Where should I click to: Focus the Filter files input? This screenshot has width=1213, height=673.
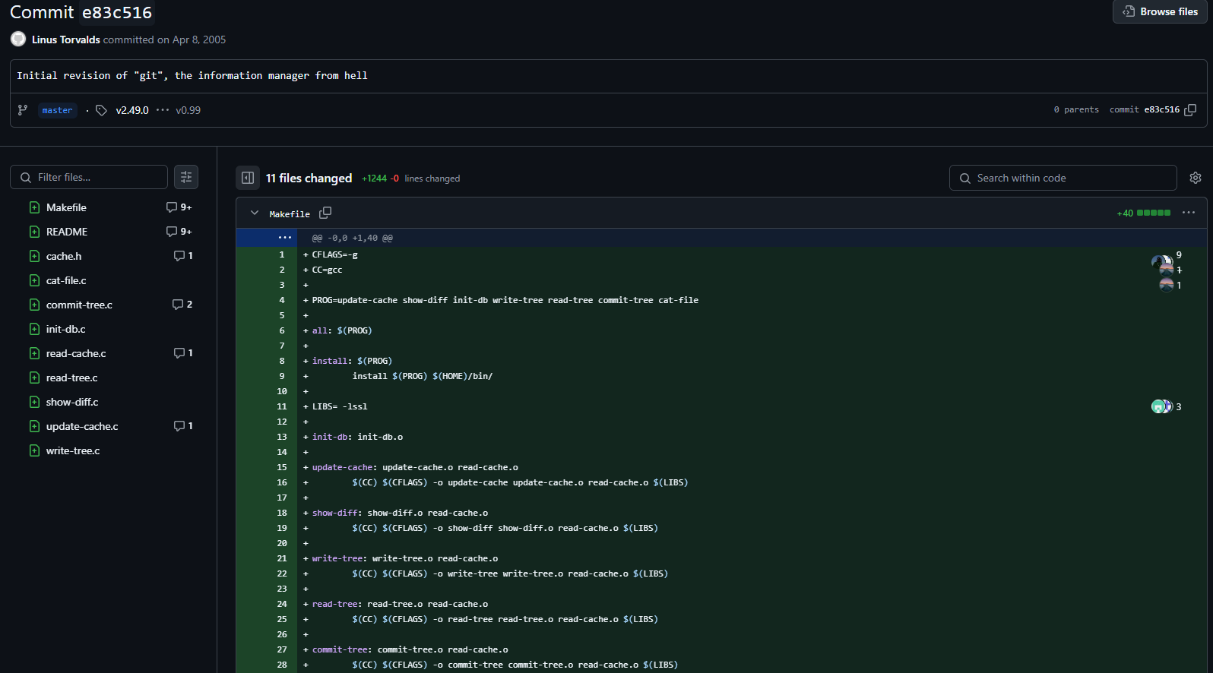89,177
